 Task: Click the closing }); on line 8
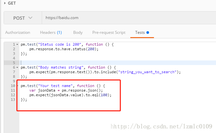point(24,77)
